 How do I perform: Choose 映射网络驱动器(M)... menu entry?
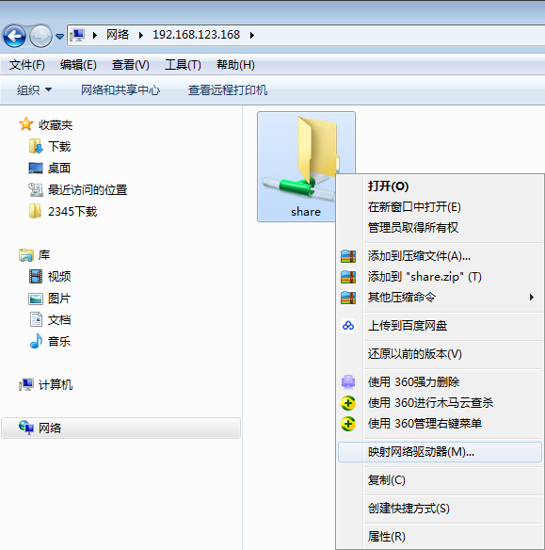pos(440,452)
